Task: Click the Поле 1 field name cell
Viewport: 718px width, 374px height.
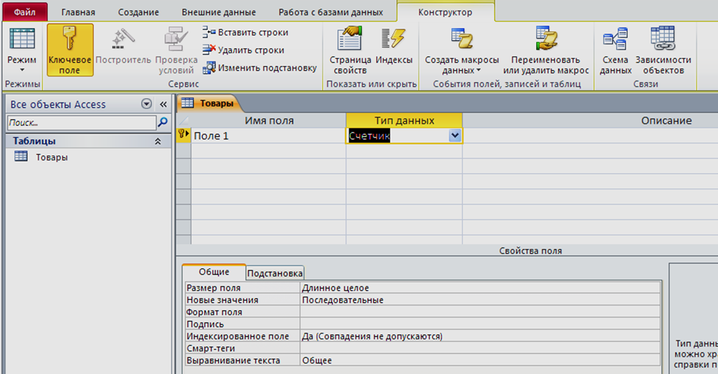Action: point(269,136)
